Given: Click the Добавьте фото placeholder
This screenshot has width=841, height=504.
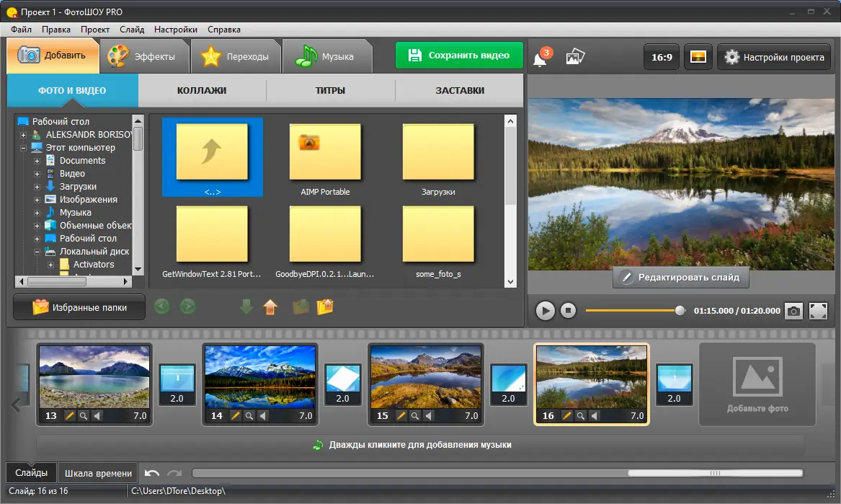Looking at the screenshot, I should pyautogui.click(x=757, y=384).
